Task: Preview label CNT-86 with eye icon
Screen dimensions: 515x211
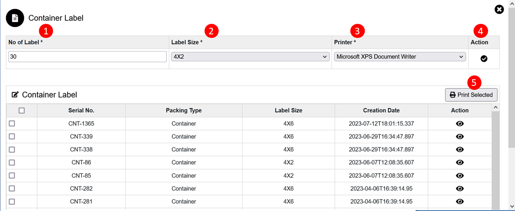Action: pos(459,163)
